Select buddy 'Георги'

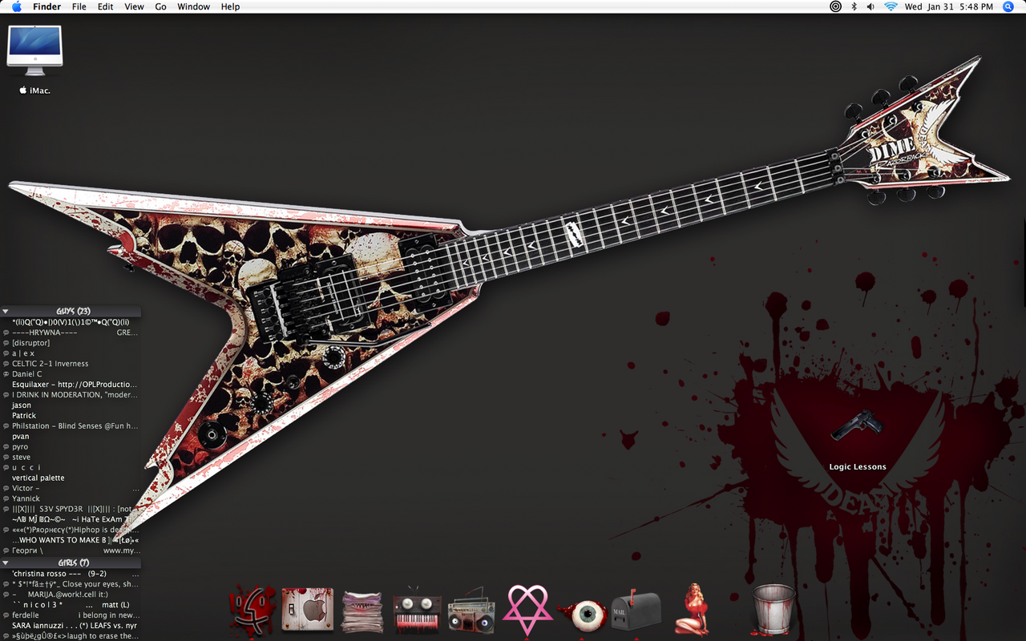click(71, 551)
